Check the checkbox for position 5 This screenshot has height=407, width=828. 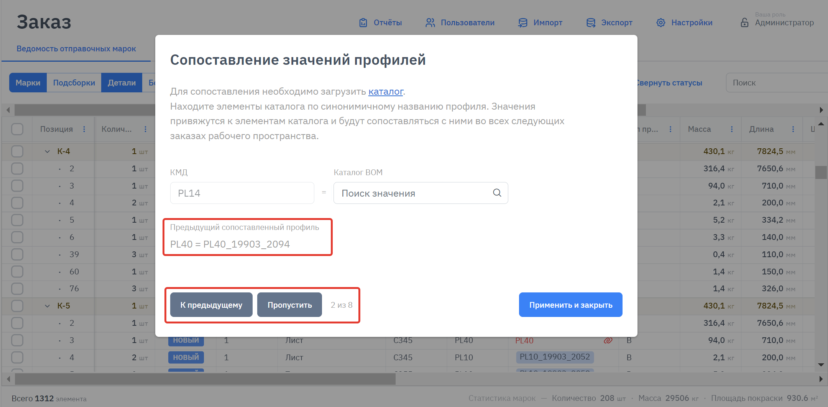click(17, 220)
